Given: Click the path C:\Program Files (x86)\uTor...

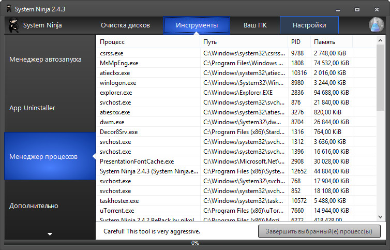Looking at the screenshot, I should [x=243, y=211].
